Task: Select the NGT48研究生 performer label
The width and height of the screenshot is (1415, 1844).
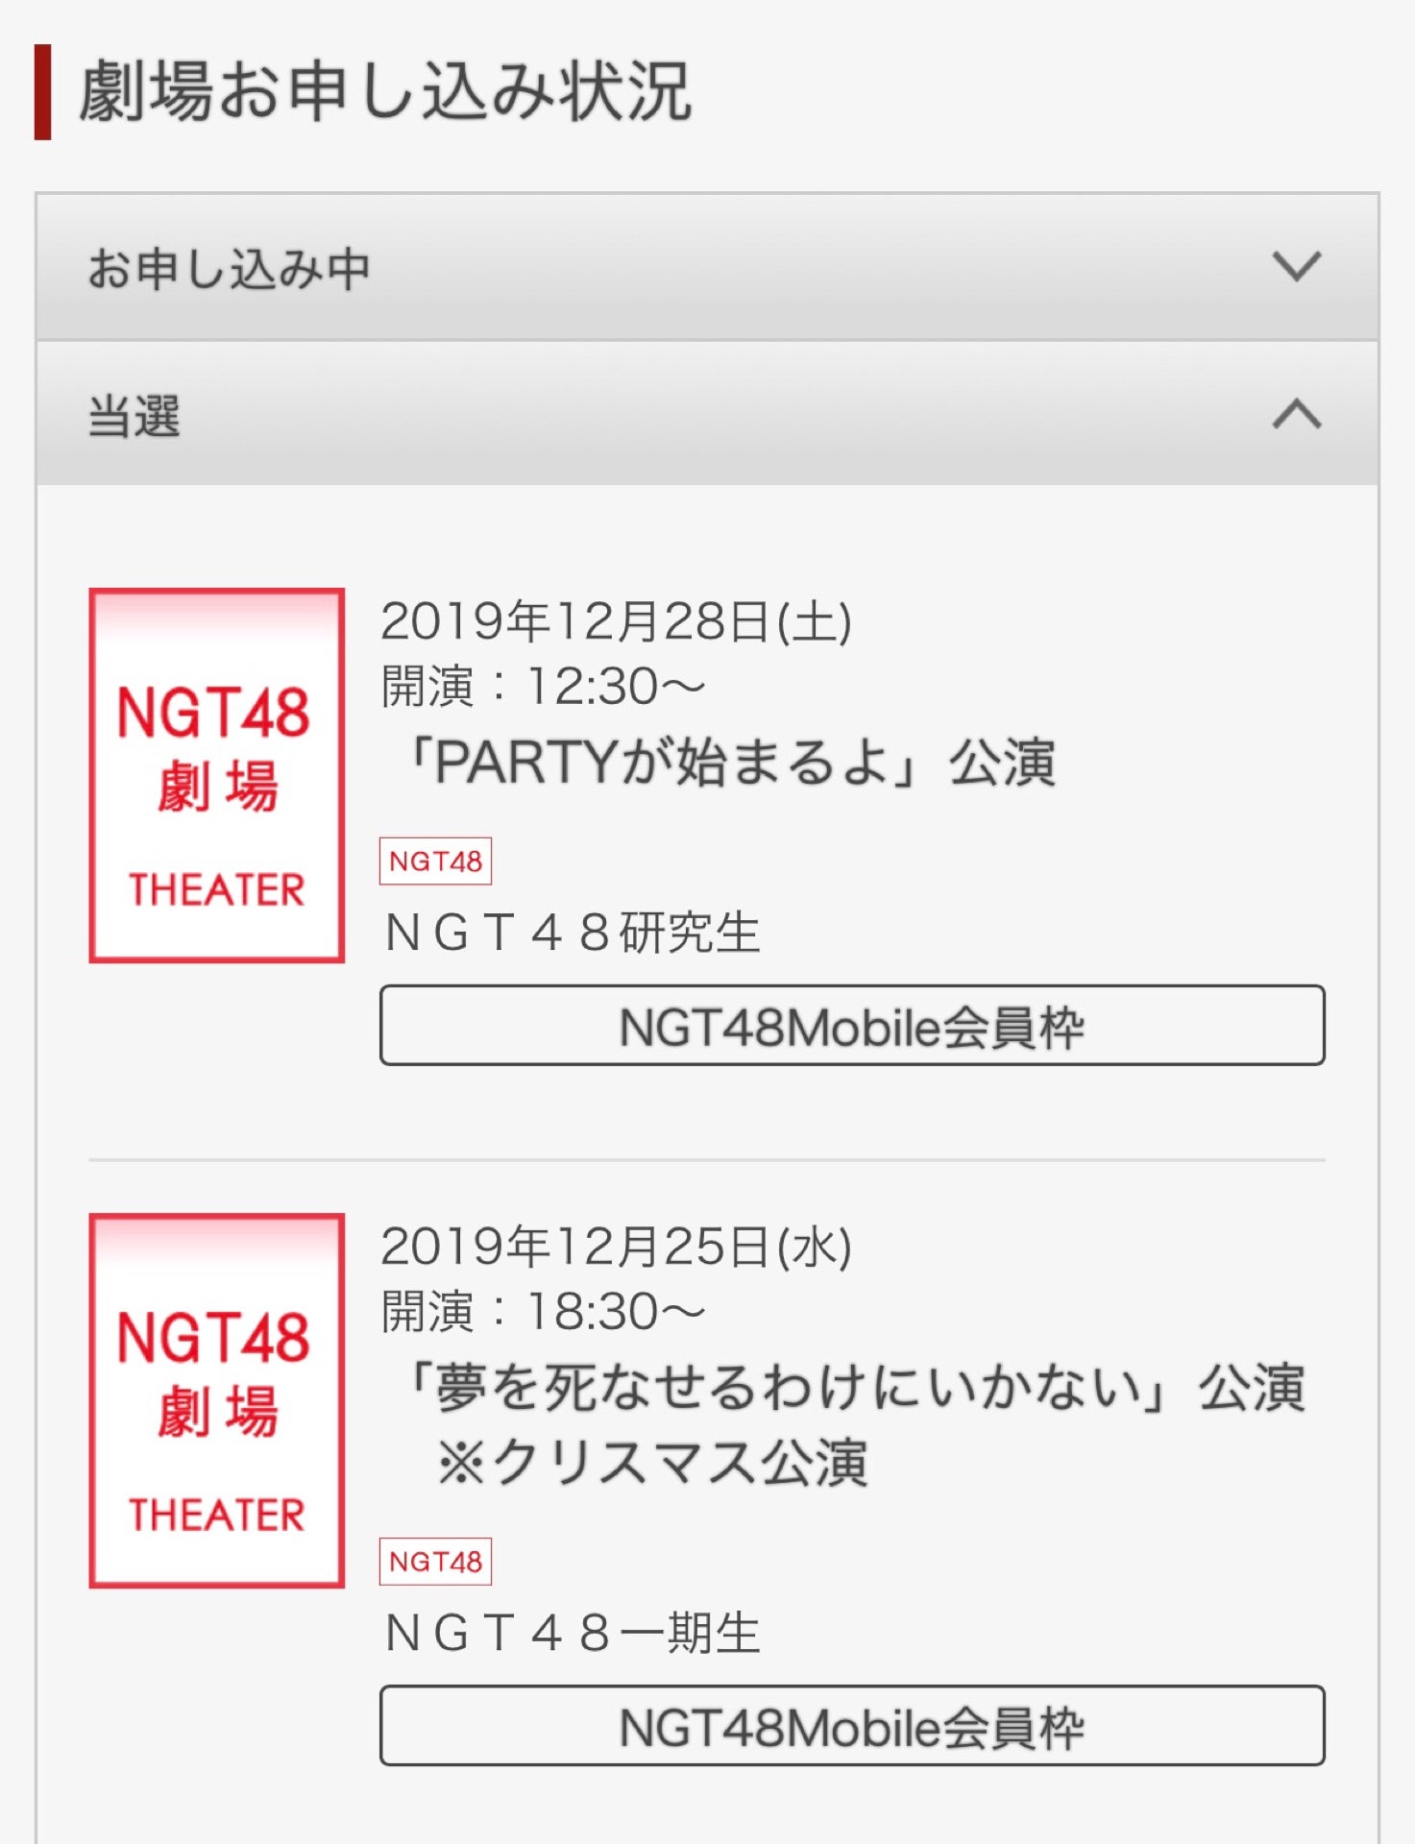Action: click(x=573, y=933)
